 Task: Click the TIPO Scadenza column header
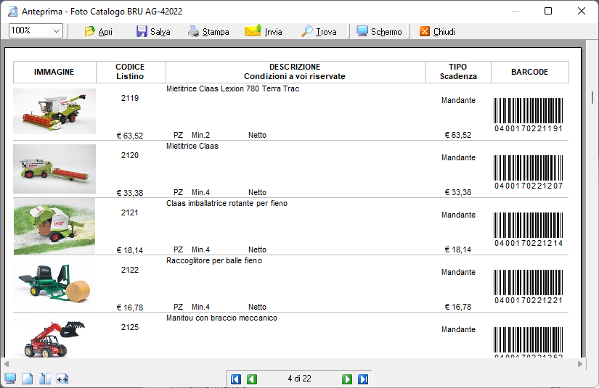[x=458, y=72]
